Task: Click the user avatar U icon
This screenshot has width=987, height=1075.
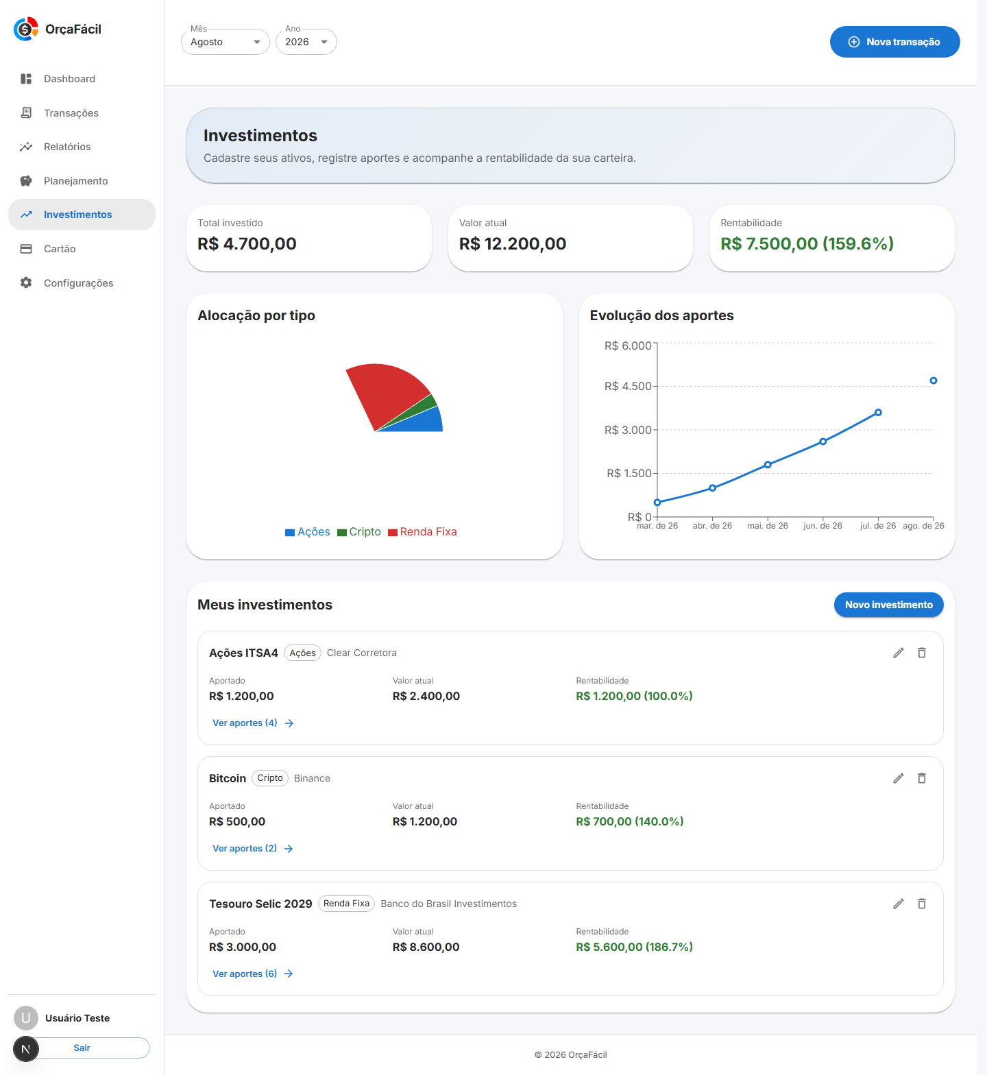Action: click(x=26, y=1018)
